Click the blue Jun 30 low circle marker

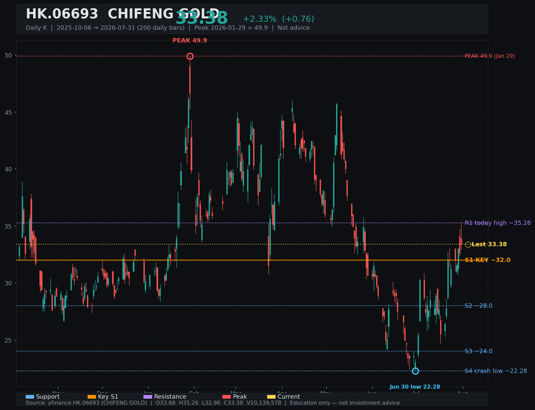415,371
